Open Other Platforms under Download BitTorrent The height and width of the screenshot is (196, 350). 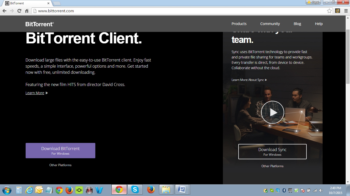click(60, 165)
